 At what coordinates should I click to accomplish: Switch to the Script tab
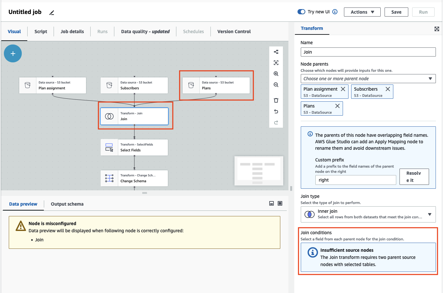coord(41,32)
